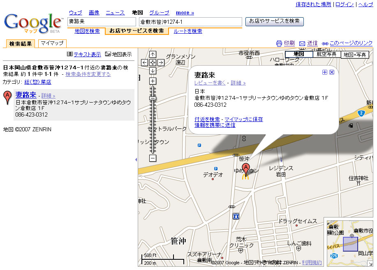Collapse the left results panel arrow

[136, 160]
